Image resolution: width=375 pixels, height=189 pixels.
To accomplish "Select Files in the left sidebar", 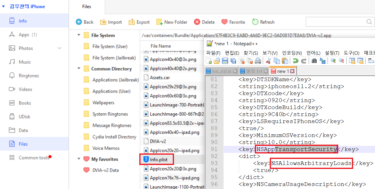I will [x=34, y=144].
